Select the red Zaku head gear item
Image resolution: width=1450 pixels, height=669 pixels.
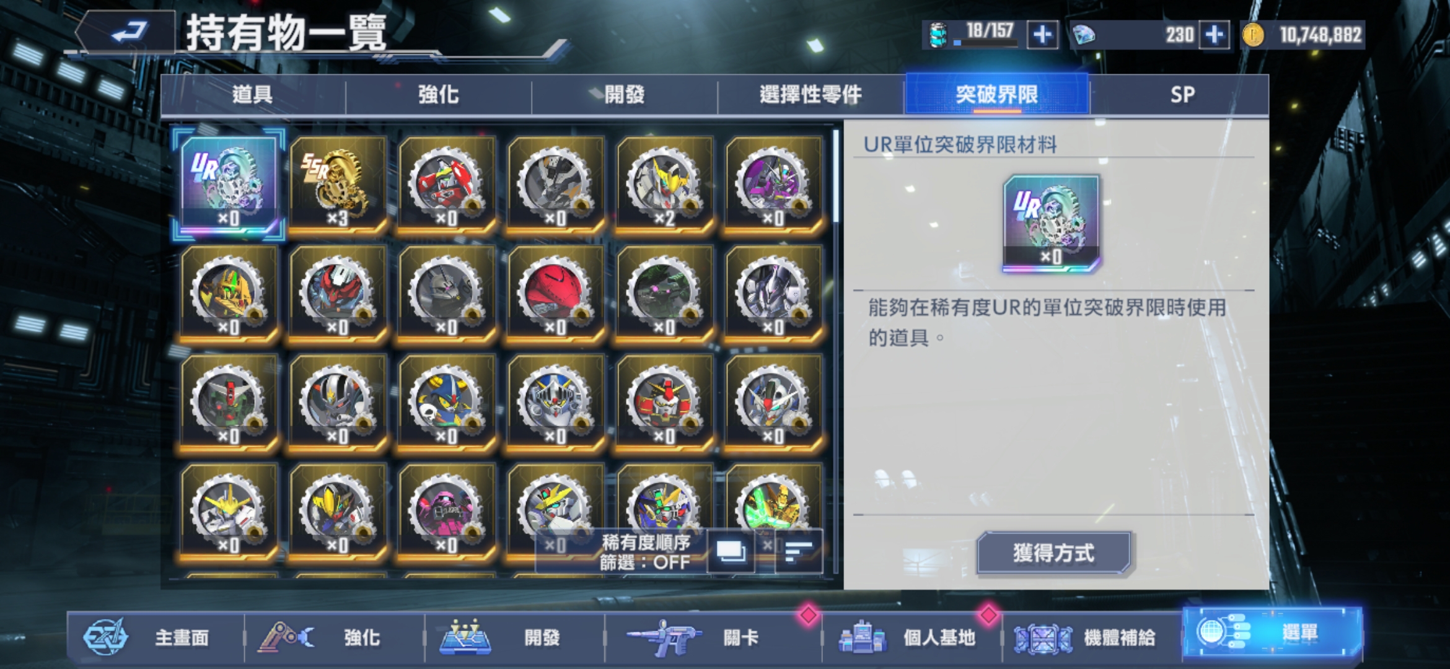click(556, 293)
